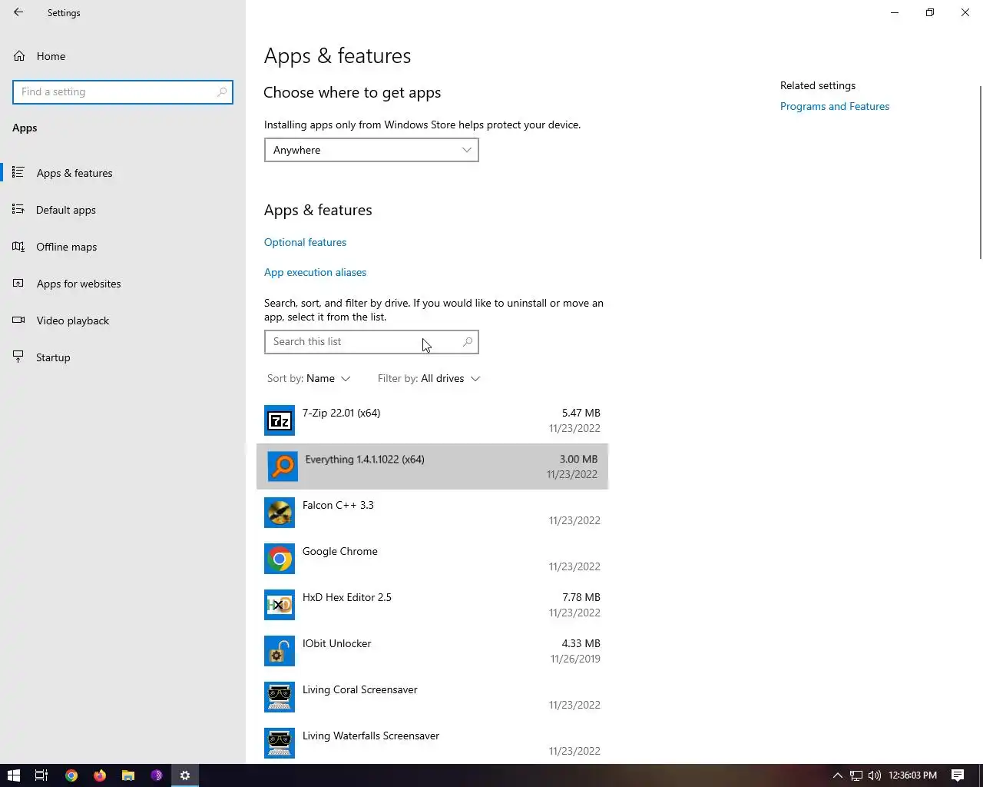Click magnifier icon in Search this list
Viewport: 983px width, 787px height.
coord(467,341)
